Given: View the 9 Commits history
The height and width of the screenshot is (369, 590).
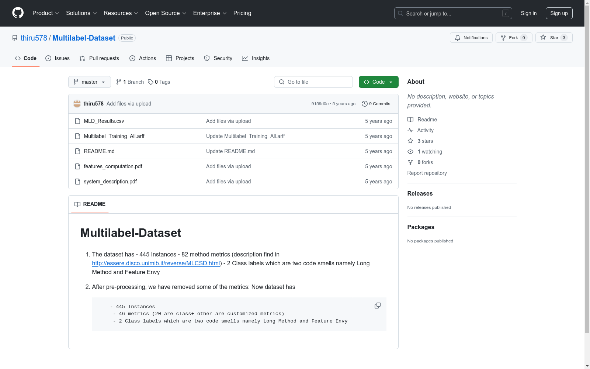Looking at the screenshot, I should (x=376, y=104).
